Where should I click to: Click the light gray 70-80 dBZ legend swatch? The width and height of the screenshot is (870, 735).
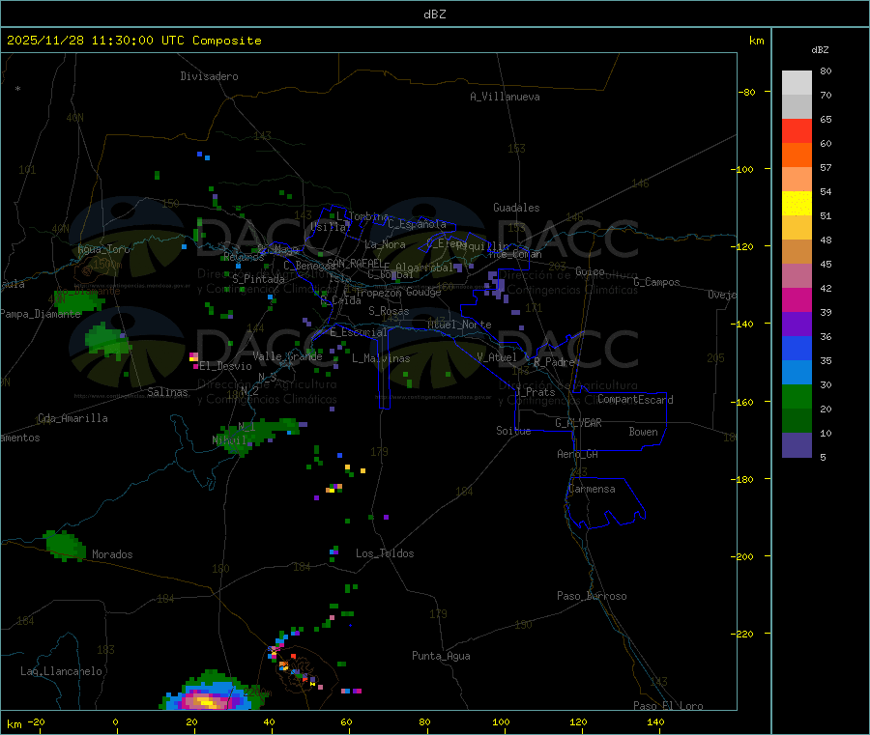(797, 83)
